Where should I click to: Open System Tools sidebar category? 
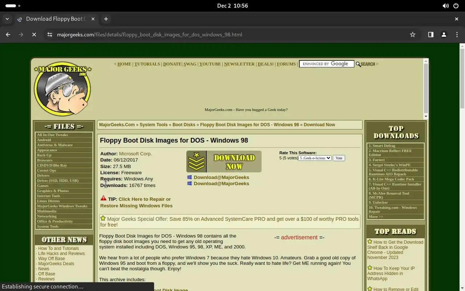tap(48, 227)
